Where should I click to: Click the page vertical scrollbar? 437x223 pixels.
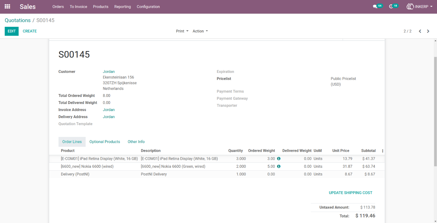click(x=435, y=112)
